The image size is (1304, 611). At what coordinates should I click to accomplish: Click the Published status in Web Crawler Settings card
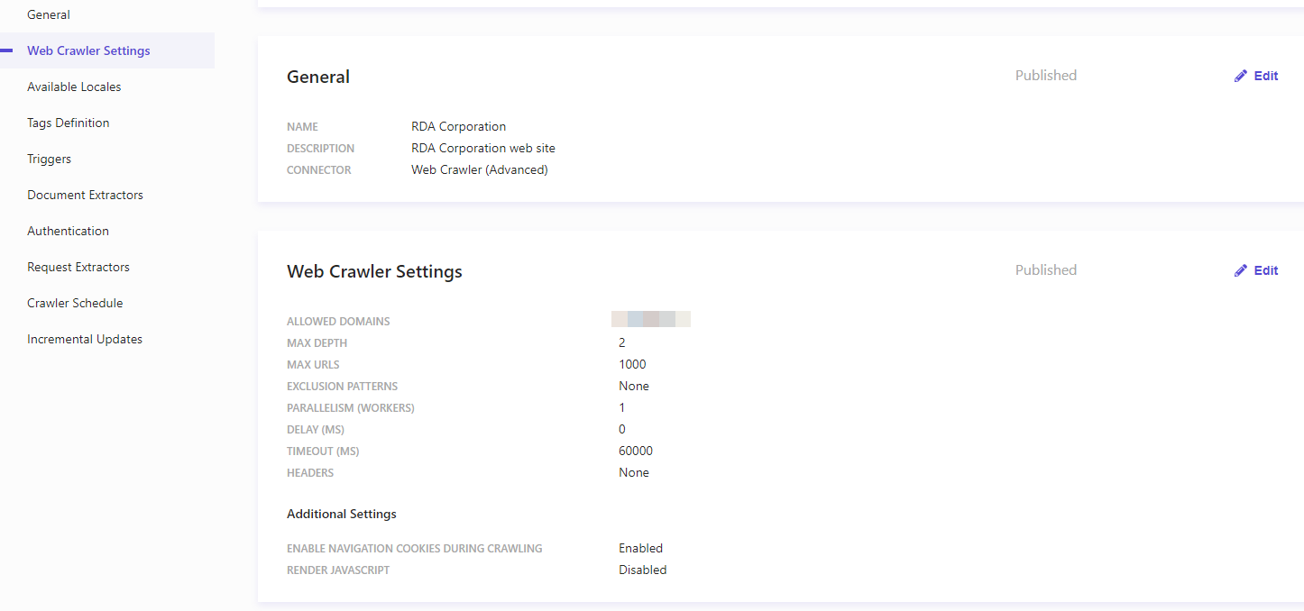(x=1046, y=270)
